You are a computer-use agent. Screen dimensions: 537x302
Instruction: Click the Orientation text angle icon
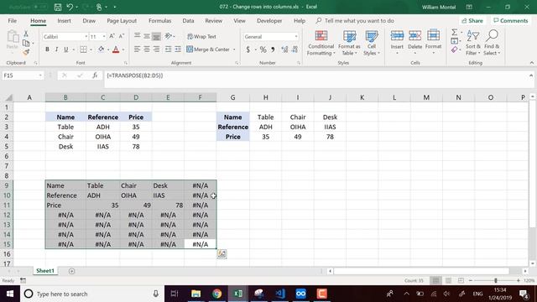(x=168, y=36)
